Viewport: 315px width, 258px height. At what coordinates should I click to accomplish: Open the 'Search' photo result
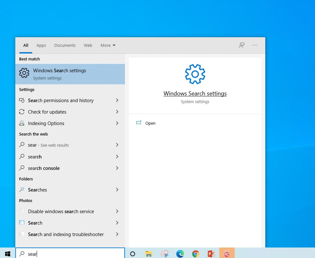coord(70,223)
